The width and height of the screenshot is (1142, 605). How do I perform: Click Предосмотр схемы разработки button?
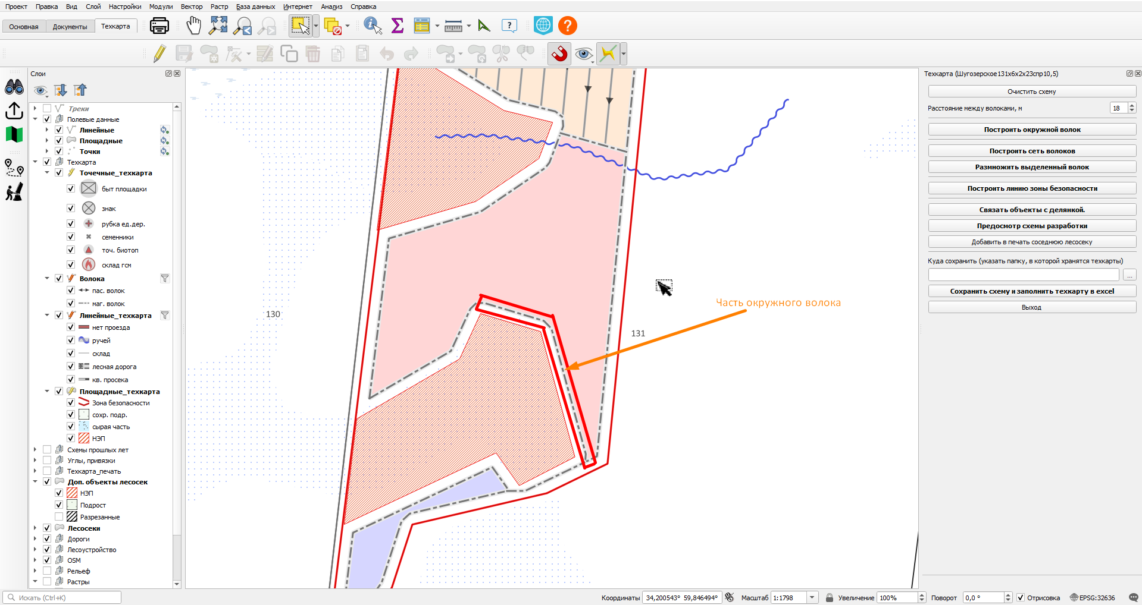click(1032, 226)
